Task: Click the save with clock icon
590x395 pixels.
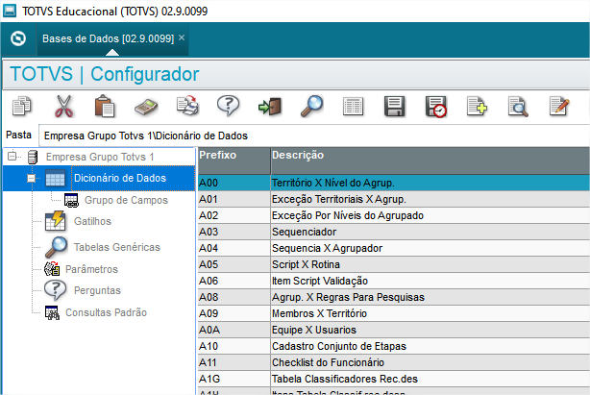Action: 436,107
